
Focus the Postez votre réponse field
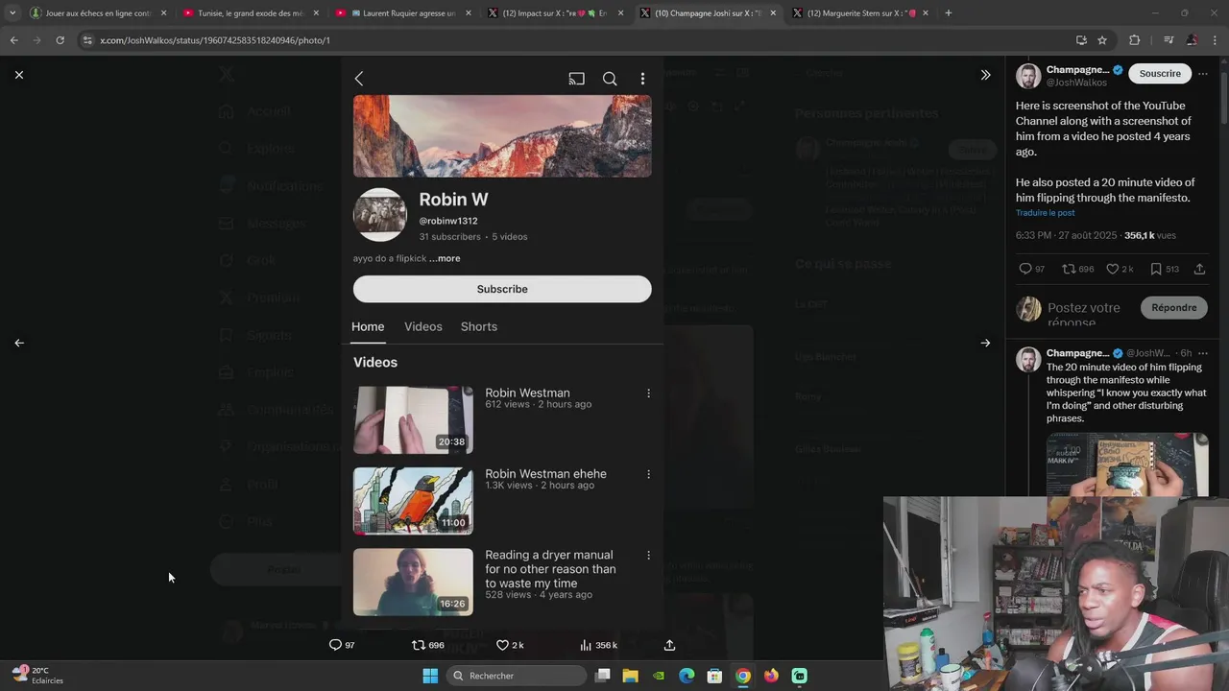click(x=1084, y=308)
